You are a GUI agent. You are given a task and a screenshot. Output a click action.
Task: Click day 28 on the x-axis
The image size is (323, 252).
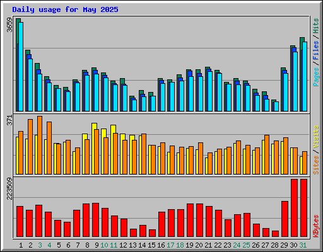pyautogui.click(x=274, y=245)
